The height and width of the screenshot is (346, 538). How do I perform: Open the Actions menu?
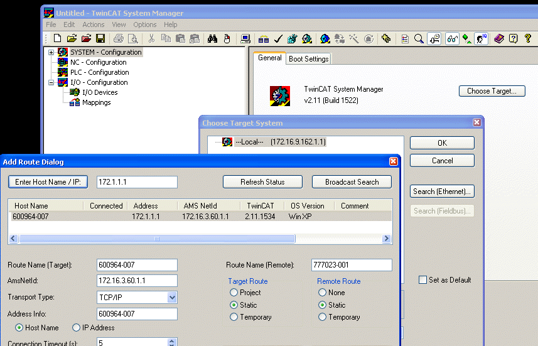(x=94, y=24)
